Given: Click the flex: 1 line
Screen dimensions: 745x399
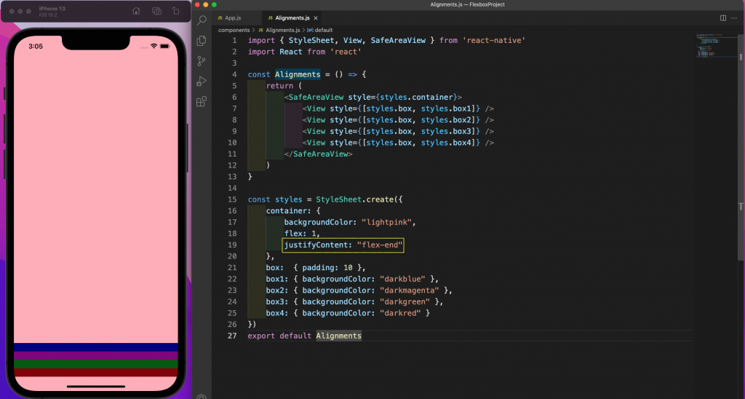Looking at the screenshot, I should tap(302, 234).
